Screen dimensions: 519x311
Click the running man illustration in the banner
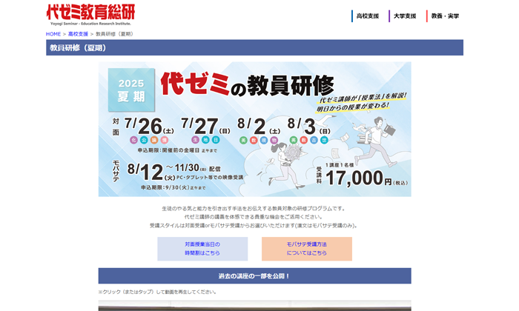coord(375,141)
